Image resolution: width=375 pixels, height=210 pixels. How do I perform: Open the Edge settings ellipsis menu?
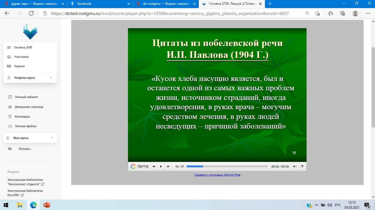click(x=367, y=13)
